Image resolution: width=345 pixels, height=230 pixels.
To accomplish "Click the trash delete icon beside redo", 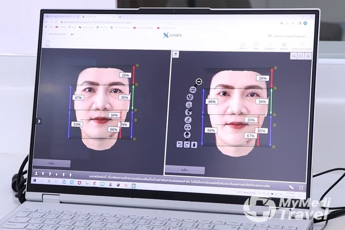I will coord(194,145).
